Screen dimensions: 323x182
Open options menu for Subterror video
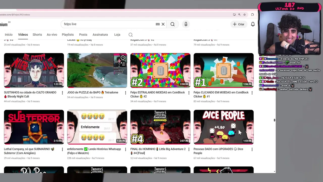pos(62,149)
